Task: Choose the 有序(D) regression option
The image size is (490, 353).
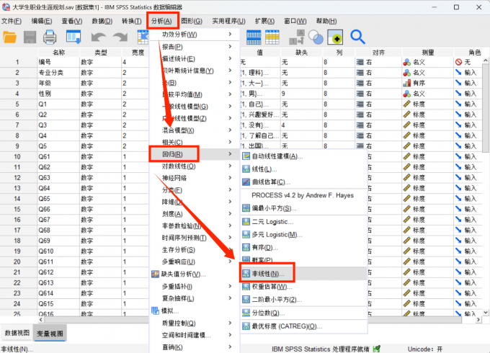Action: [264, 248]
